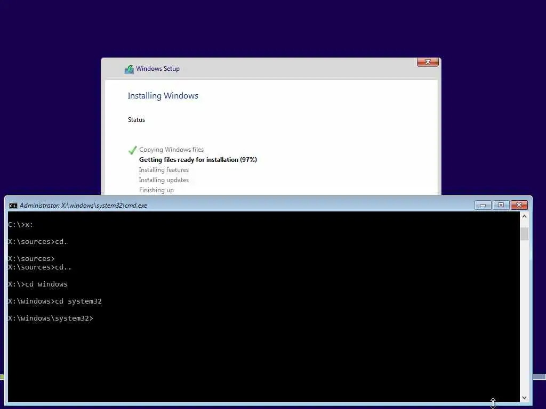This screenshot has width=546, height=409.
Task: Click the 'Copying Windows files' status text
Action: 171,150
